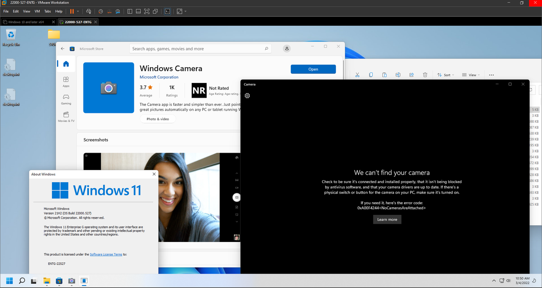Viewport: 542px width, 288px height.
Task: Open the Camera app screenshot thumbnail
Action: 162,197
